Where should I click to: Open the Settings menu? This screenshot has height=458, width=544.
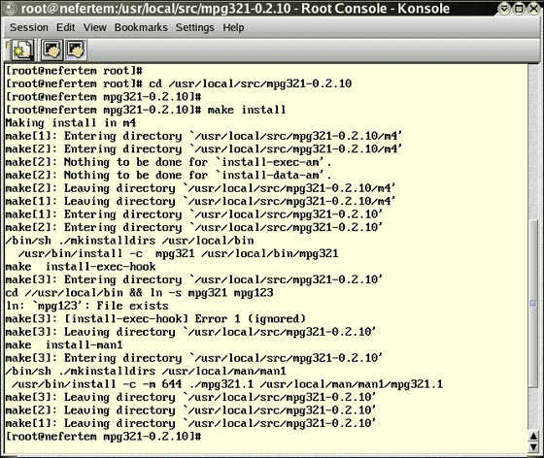pyautogui.click(x=194, y=27)
